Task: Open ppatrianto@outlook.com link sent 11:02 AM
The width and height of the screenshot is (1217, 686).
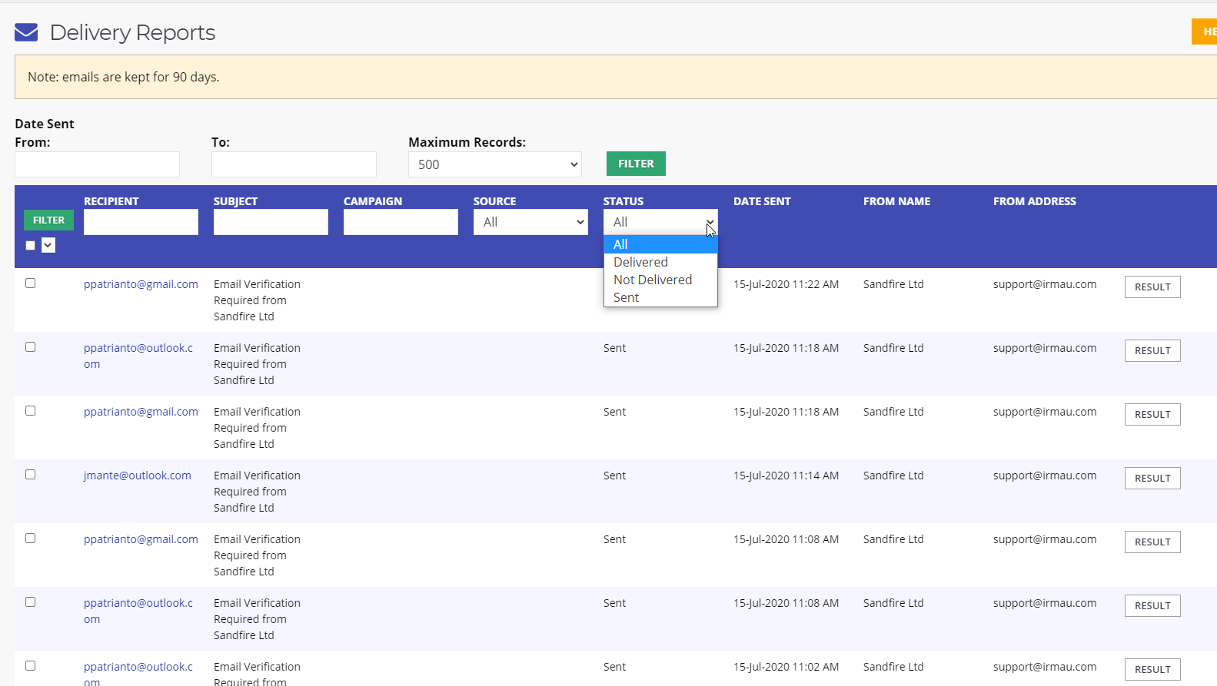Action: click(x=138, y=673)
